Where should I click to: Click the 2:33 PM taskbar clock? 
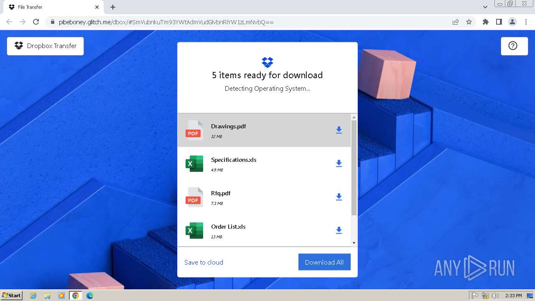coord(513,296)
